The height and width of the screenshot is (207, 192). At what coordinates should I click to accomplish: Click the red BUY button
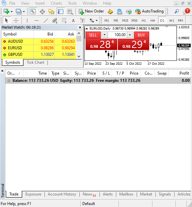pyautogui.click(x=141, y=35)
